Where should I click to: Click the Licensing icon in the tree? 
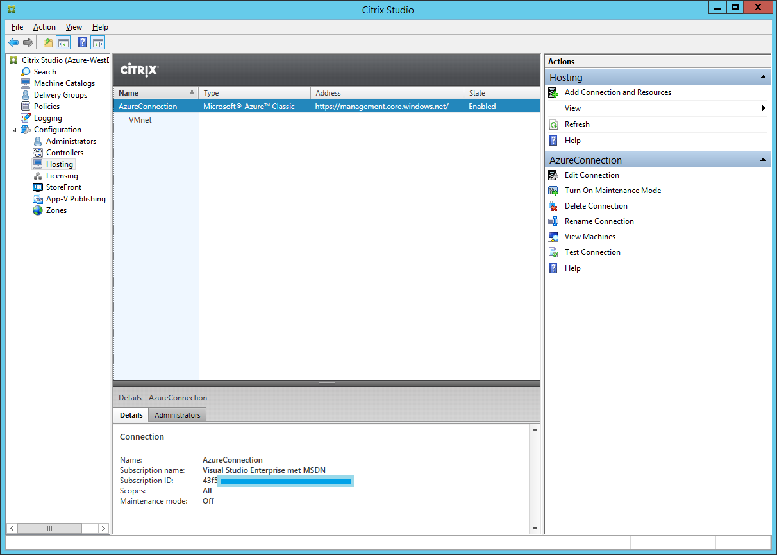[38, 176]
